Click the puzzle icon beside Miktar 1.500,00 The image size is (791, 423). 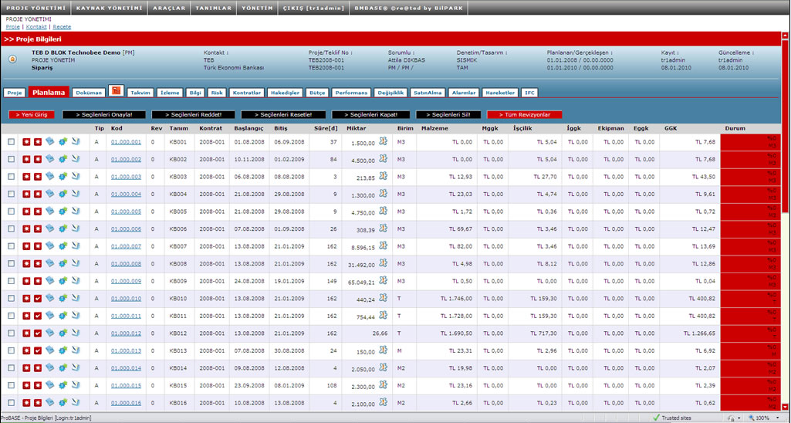tap(384, 141)
